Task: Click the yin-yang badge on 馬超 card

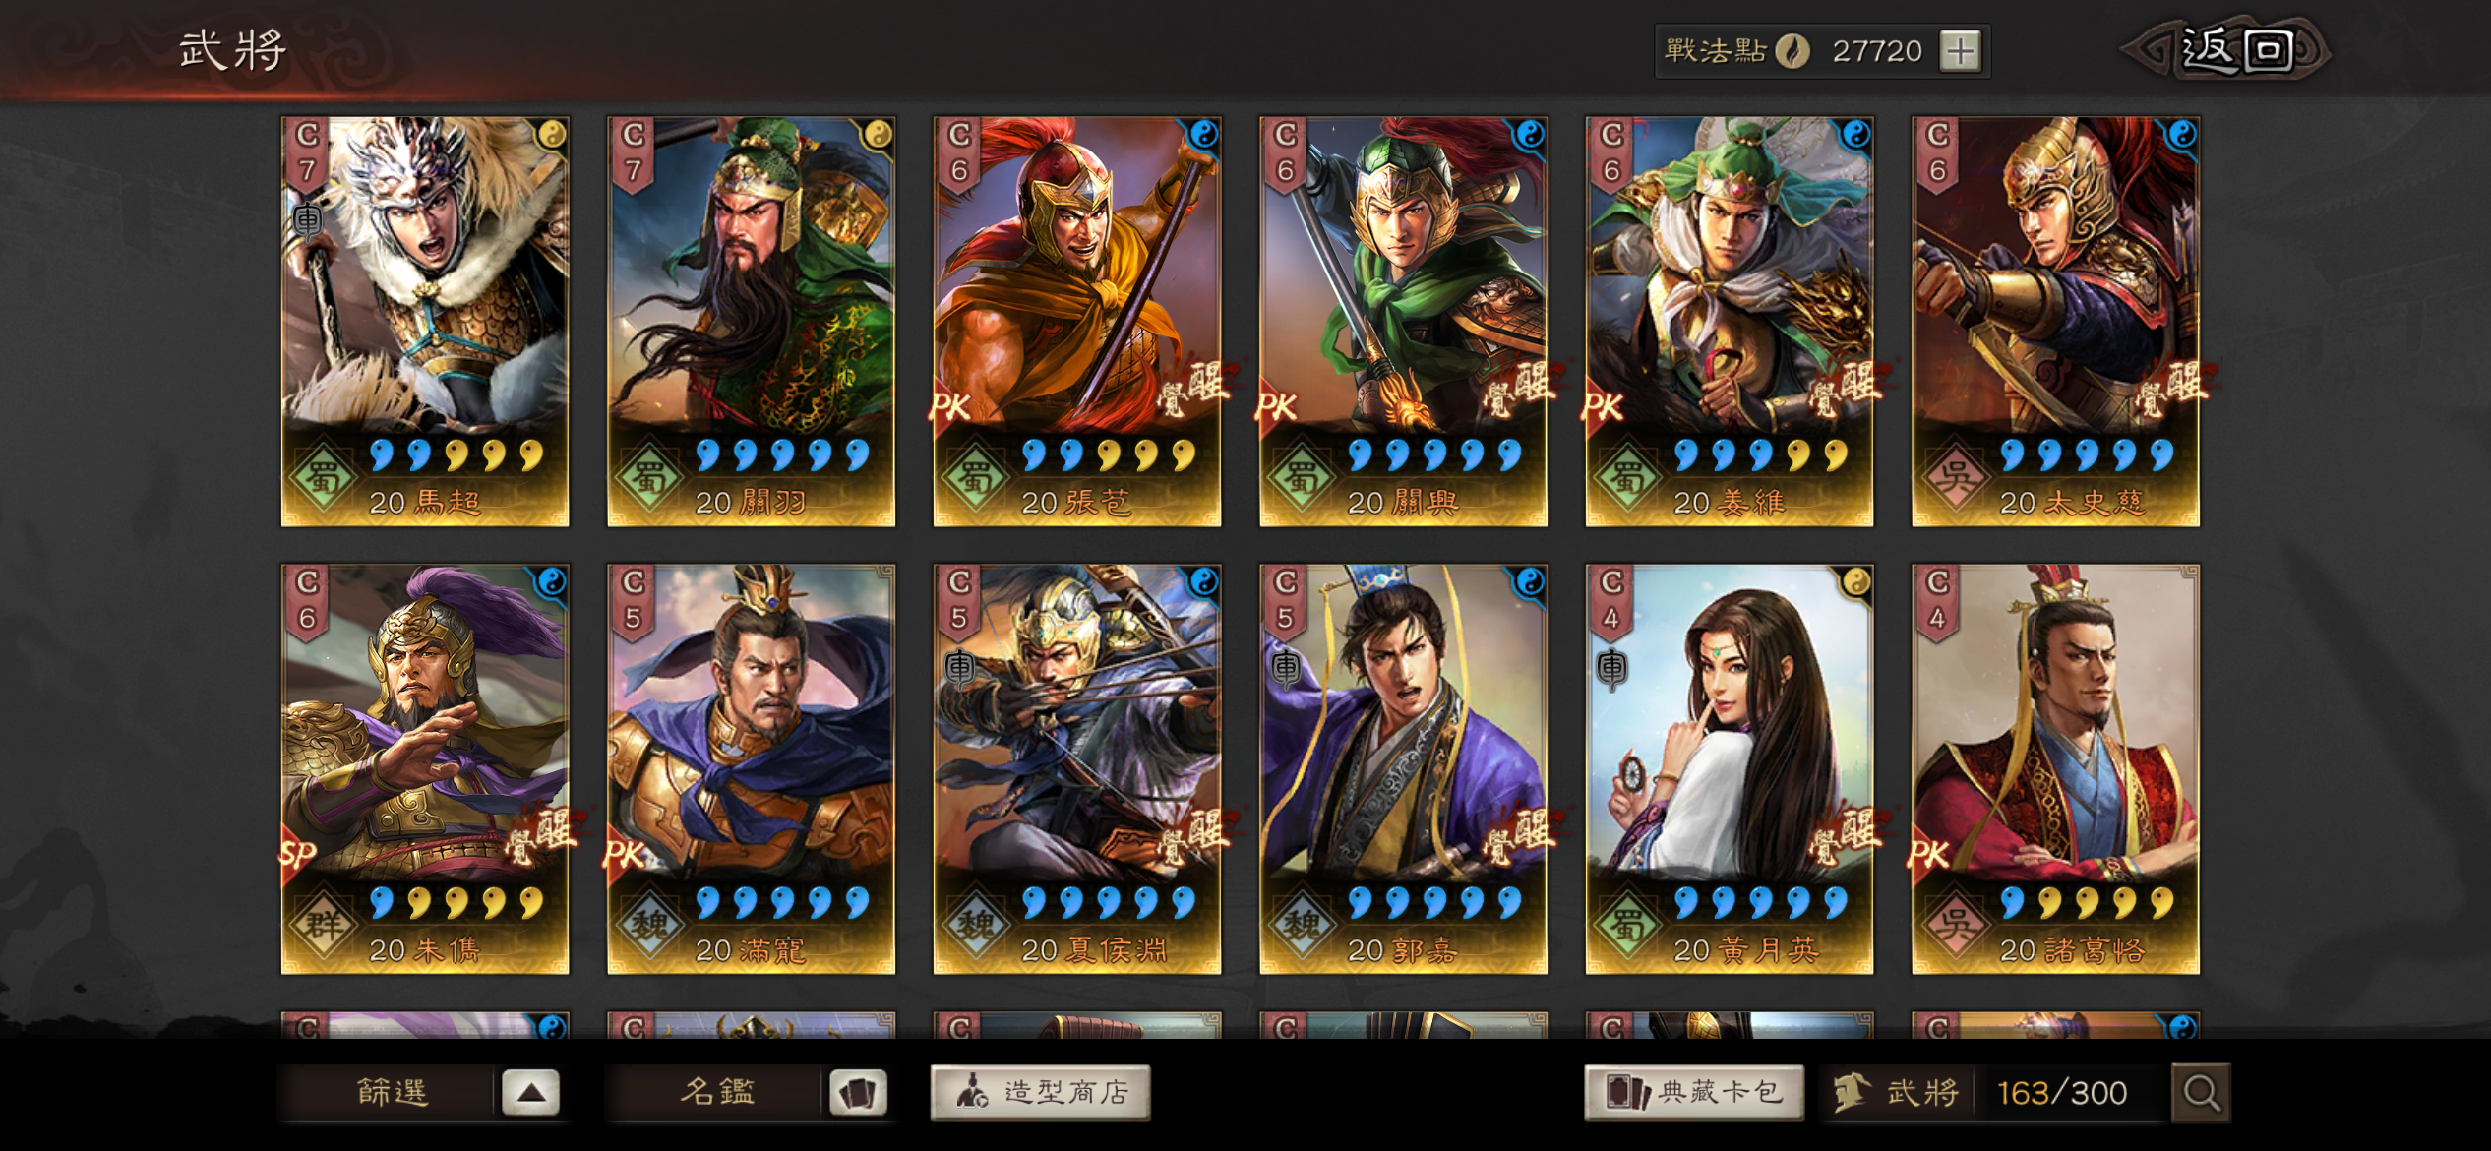Action: (552, 134)
